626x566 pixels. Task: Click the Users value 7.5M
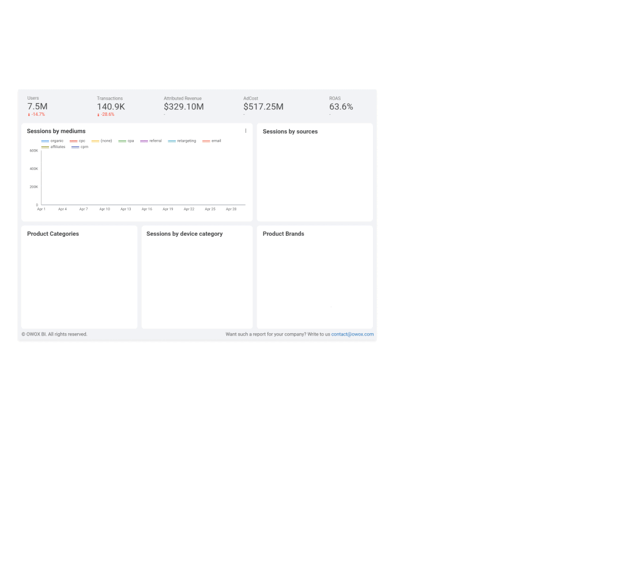coord(37,107)
